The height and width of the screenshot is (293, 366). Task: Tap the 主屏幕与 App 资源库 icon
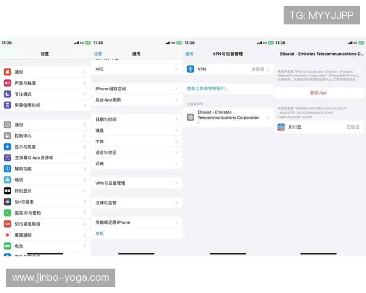[7, 157]
